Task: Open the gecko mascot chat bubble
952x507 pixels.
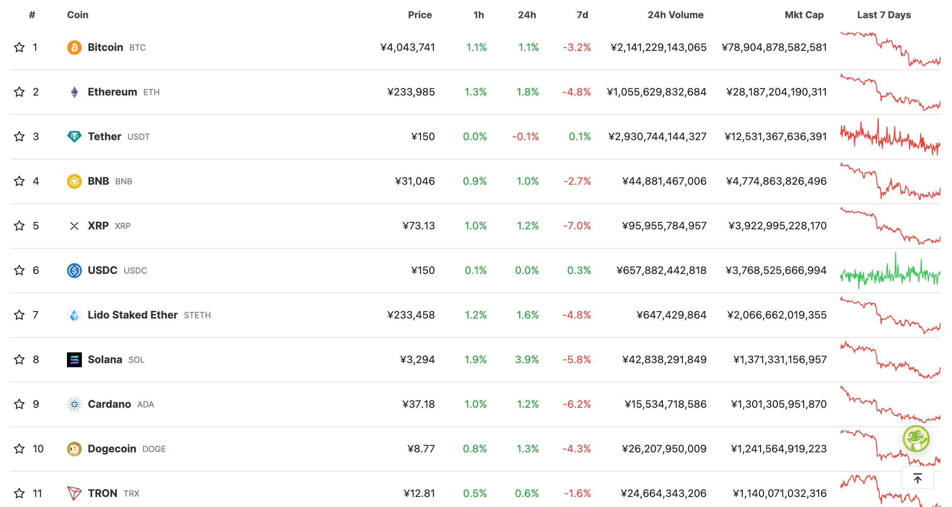Action: tap(916, 439)
